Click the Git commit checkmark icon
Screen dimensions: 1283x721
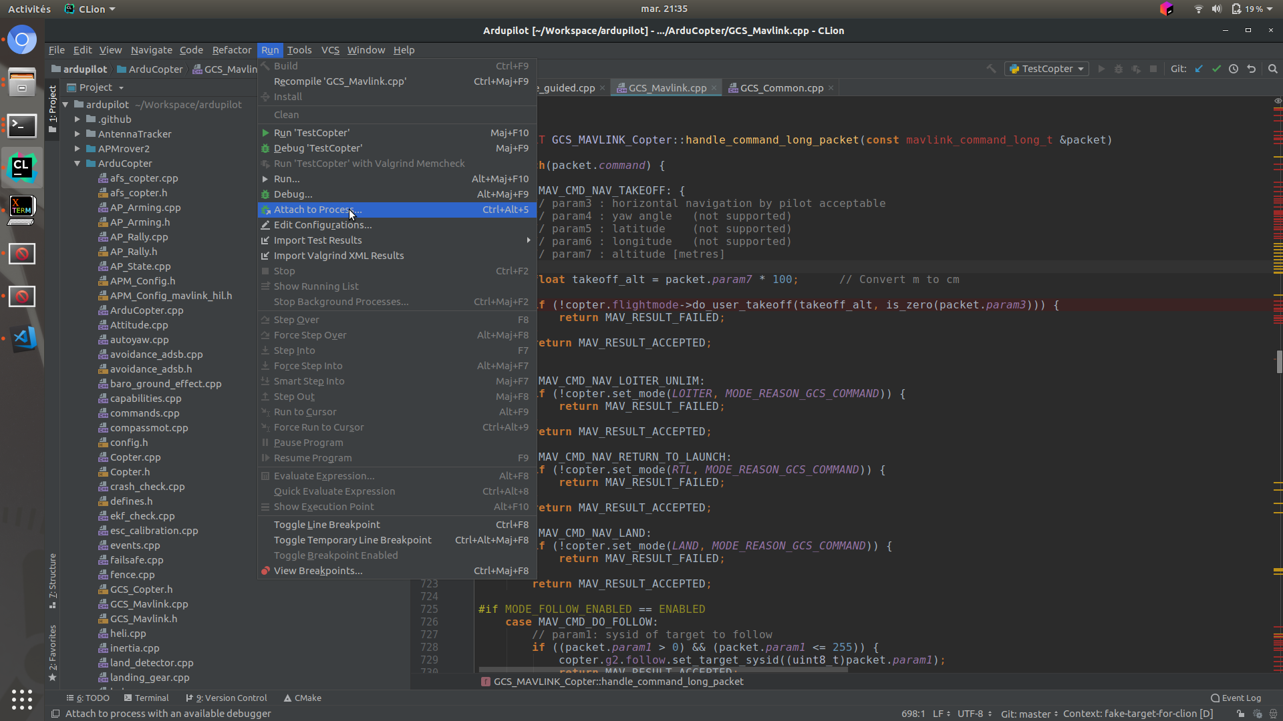[1216, 69]
